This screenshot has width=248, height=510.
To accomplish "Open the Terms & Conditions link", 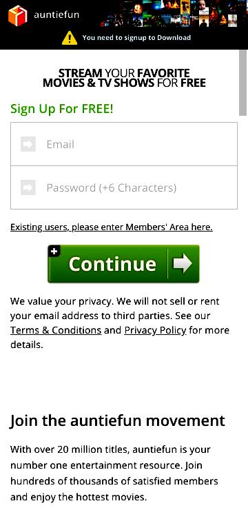I will click(x=56, y=330).
